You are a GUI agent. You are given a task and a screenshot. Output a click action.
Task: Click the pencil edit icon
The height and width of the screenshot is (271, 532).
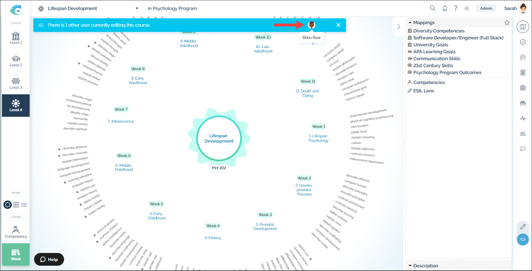(x=523, y=227)
